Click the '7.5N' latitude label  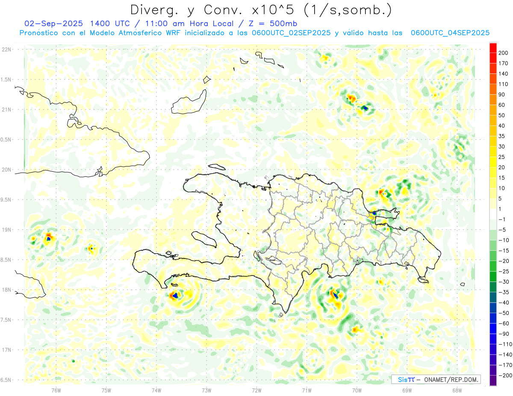(x=6, y=320)
